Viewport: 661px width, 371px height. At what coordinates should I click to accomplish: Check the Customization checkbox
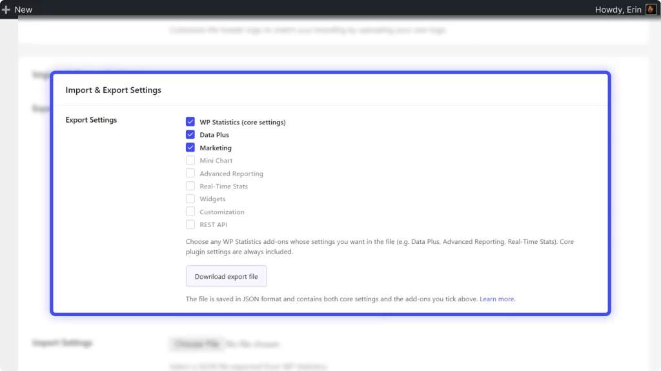(x=190, y=212)
